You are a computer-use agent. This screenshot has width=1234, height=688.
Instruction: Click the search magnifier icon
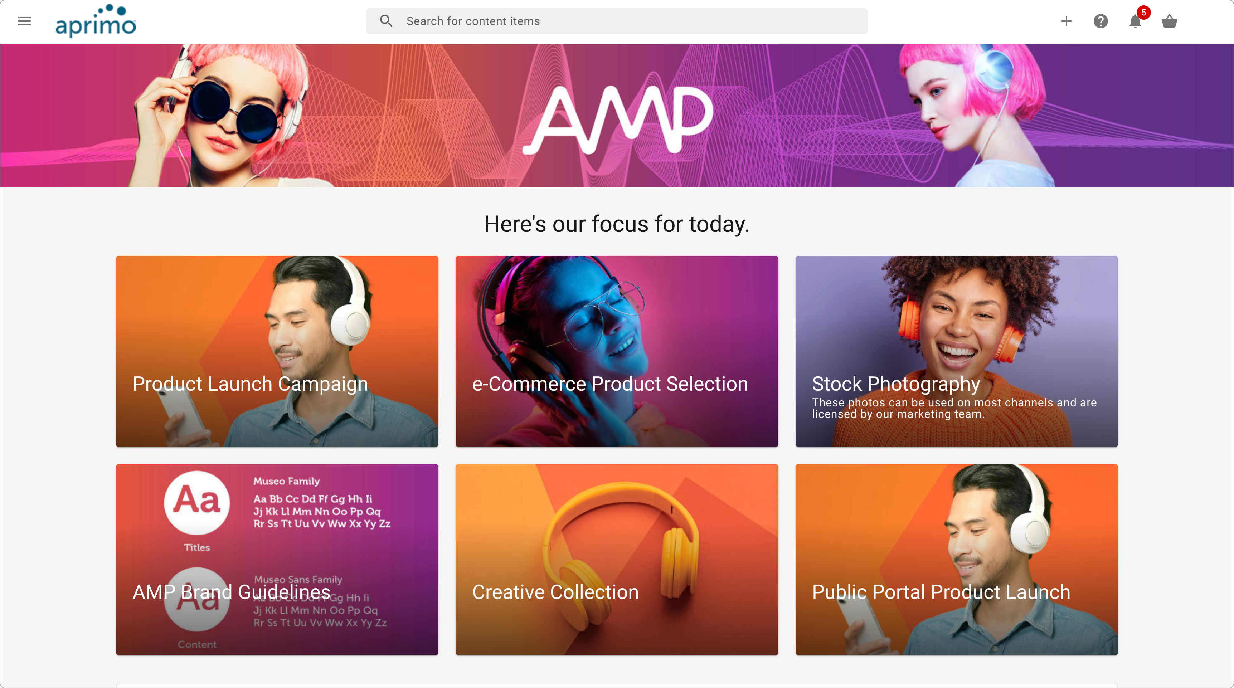(x=386, y=21)
